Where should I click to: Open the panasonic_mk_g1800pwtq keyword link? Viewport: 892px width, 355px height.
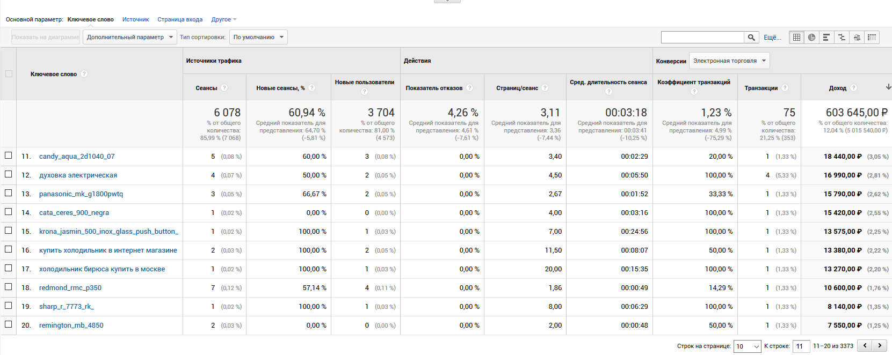[81, 194]
